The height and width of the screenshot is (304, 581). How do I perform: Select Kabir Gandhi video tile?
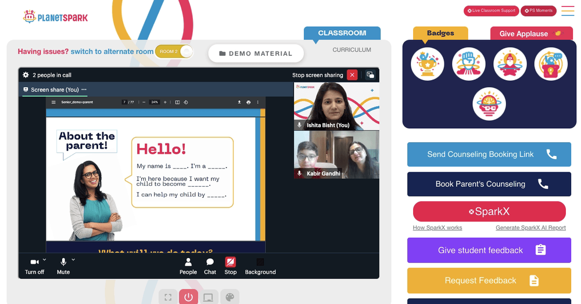tap(336, 154)
